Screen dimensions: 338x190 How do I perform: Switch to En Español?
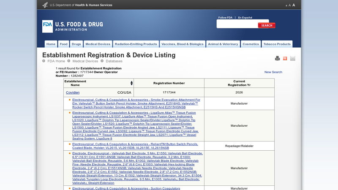pyautogui.click(x=245, y=18)
